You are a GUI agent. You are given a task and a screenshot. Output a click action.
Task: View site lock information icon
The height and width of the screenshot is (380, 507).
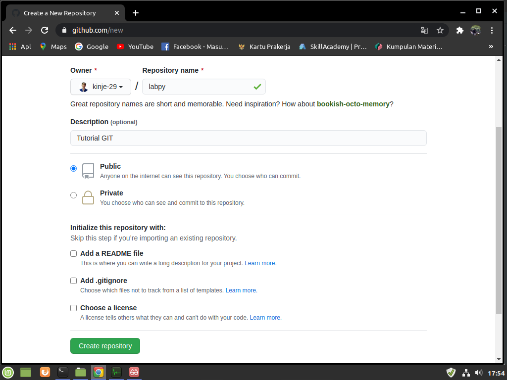pos(64,30)
